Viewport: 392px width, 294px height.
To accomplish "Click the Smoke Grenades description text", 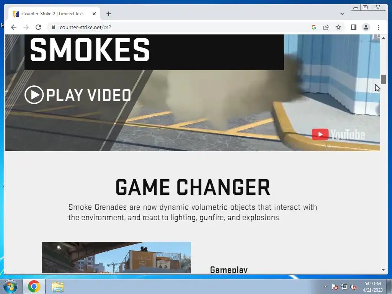I will point(193,212).
